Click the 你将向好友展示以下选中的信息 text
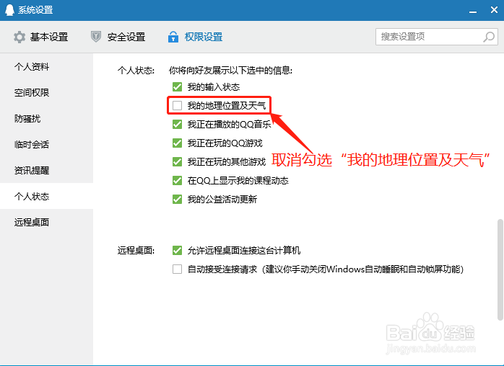The image size is (504, 366). pos(230,71)
